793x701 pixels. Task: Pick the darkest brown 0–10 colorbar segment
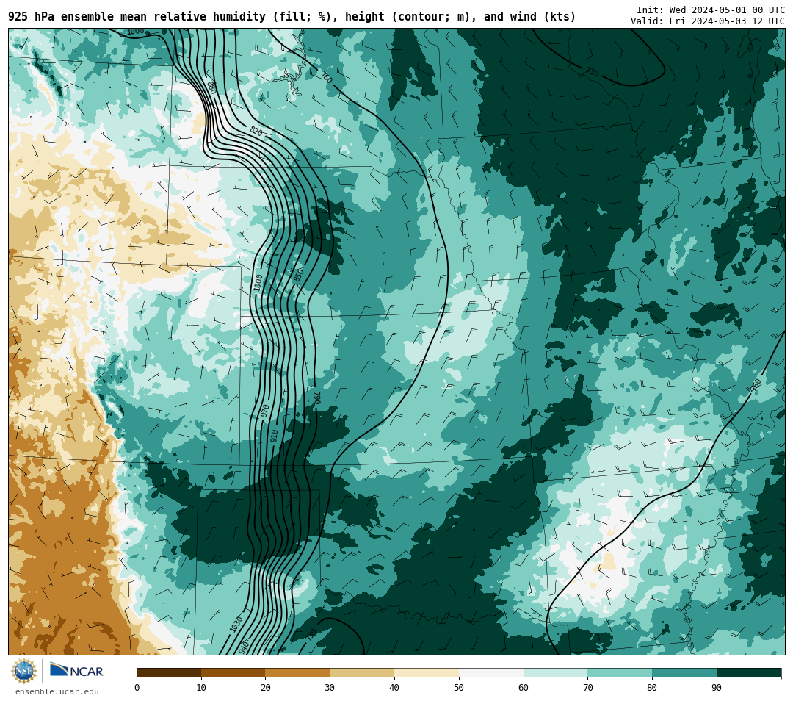coord(169,673)
